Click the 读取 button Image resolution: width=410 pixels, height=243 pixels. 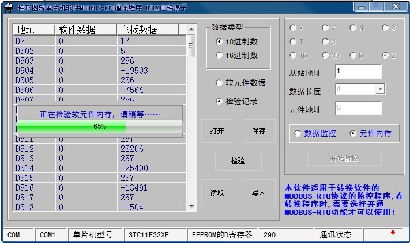coord(217,193)
